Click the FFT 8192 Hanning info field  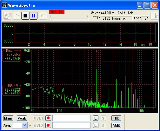click(116, 18)
